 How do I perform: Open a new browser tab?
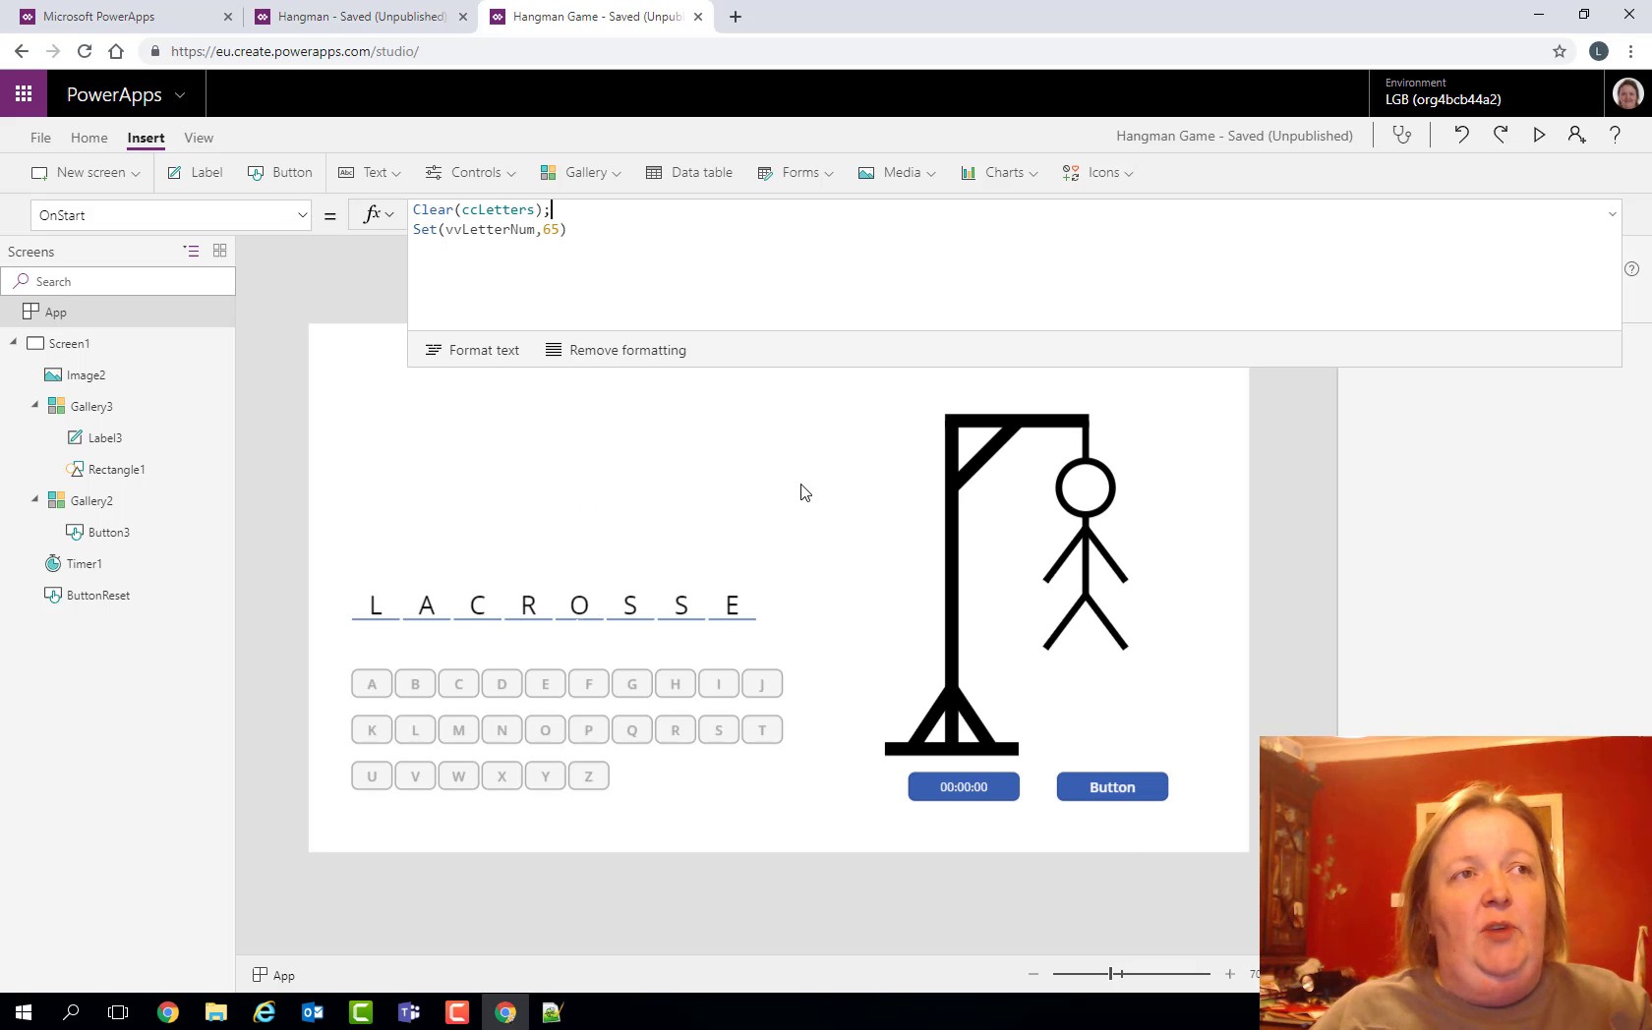pyautogui.click(x=736, y=17)
